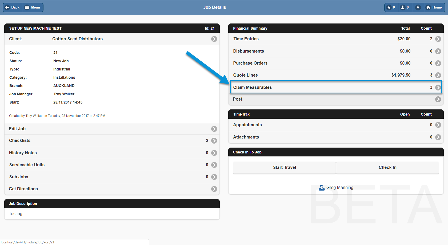Screen dimensions: 448x245
Task: Click the start date 28/11/2017 14:45
Action: tap(68, 102)
